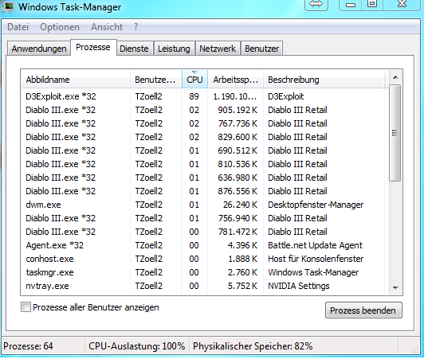Sort by Arbeitsspeicher column header
Screen dimensions: 424x363
coord(236,80)
